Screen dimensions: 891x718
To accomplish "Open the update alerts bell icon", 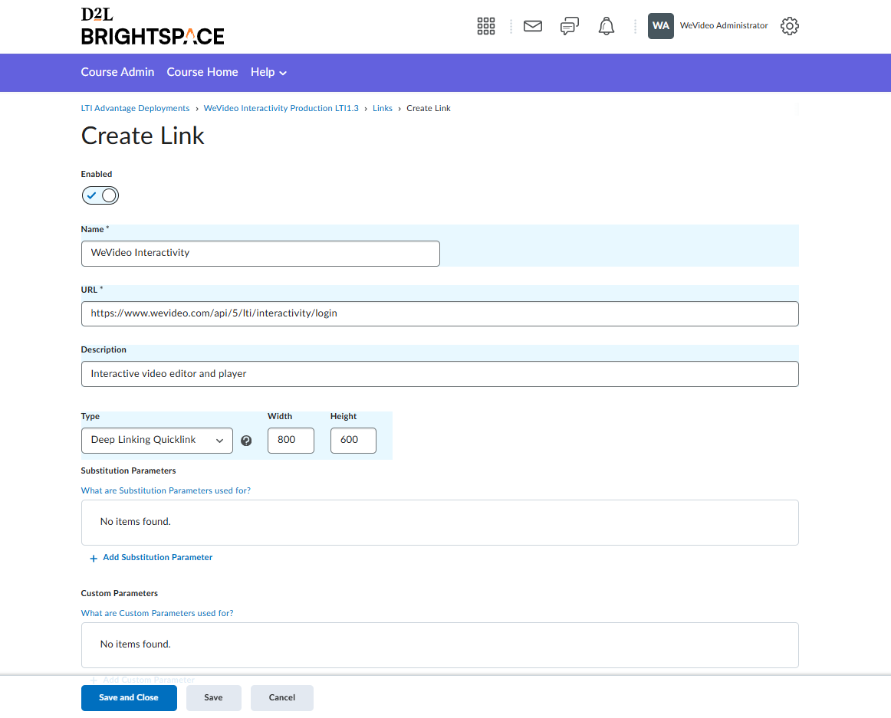I will (x=607, y=26).
